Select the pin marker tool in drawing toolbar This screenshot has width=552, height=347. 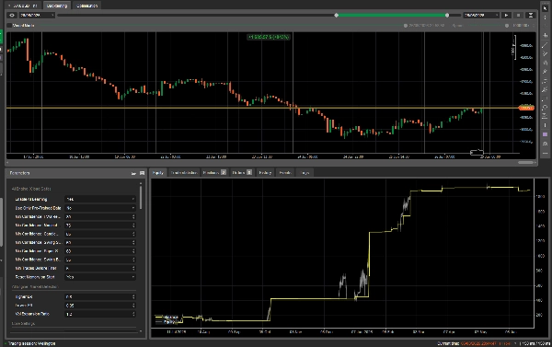[545, 72]
